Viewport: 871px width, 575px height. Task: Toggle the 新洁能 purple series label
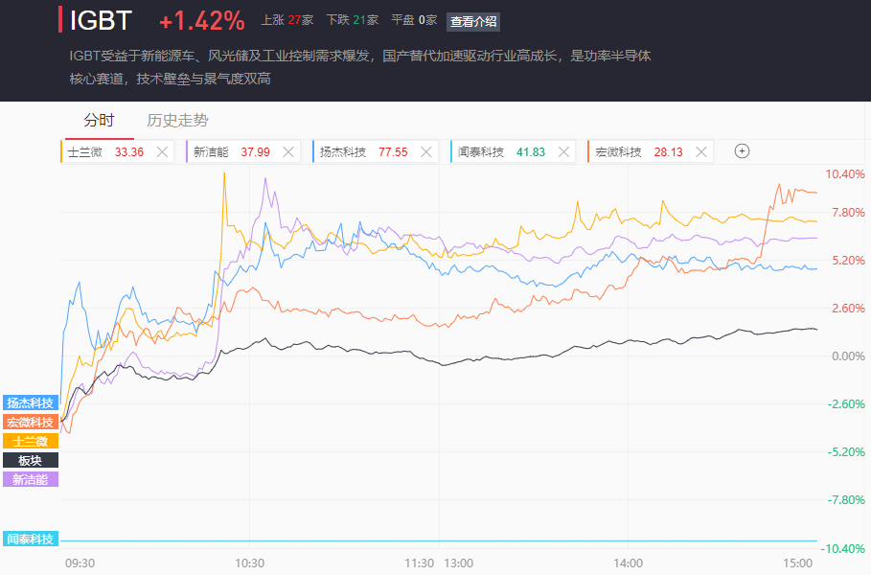[31, 479]
